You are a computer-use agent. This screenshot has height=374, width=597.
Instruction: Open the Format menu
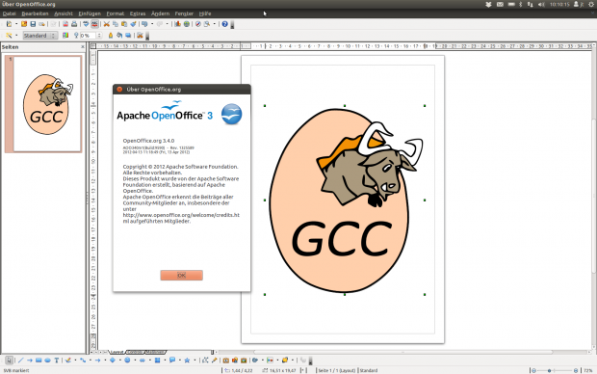click(x=116, y=13)
